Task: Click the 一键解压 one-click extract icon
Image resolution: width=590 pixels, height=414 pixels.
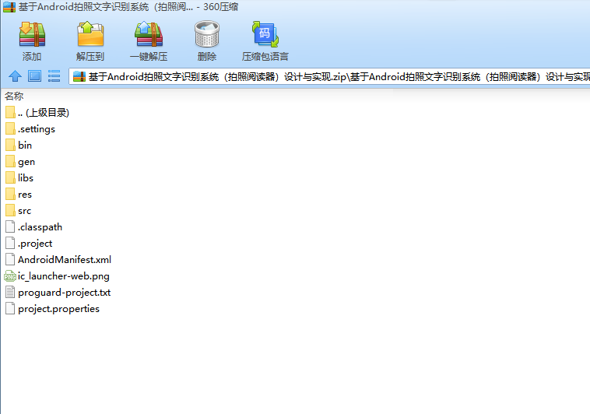Action: click(149, 34)
